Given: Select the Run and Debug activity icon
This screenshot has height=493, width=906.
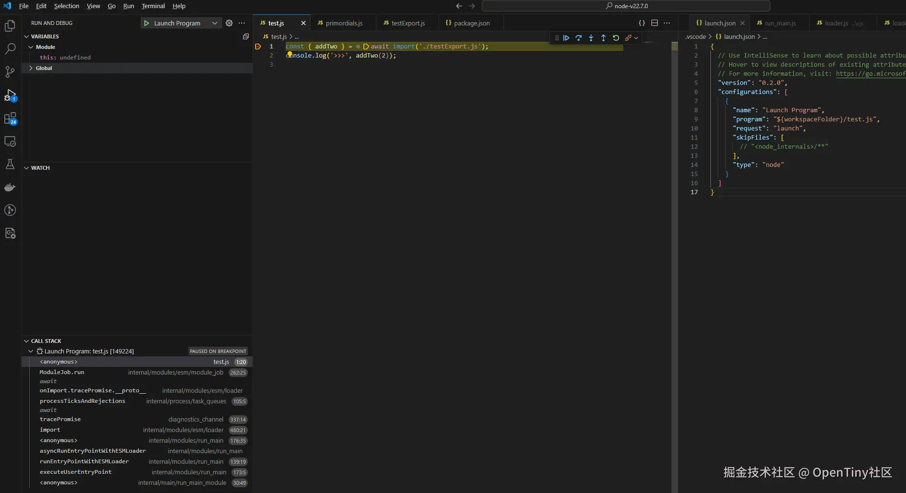Looking at the screenshot, I should (10, 95).
